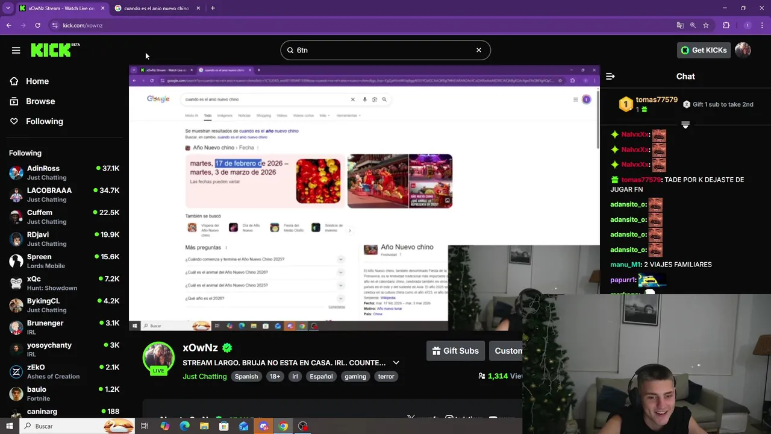Viewport: 771px width, 434px height.
Task: Select the Spanish tag
Action: click(x=246, y=376)
